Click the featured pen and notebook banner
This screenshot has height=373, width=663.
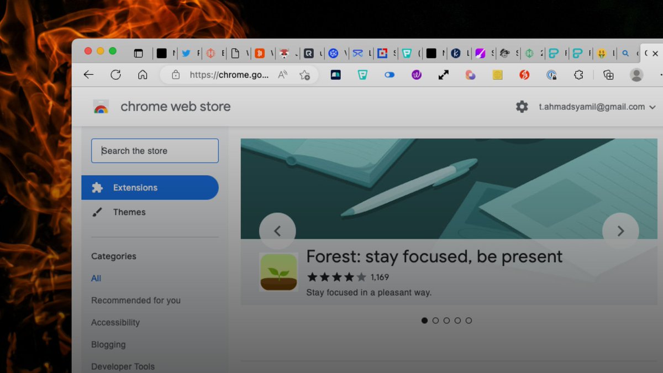click(x=449, y=188)
